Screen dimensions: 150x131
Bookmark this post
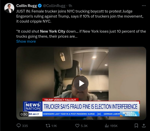(136, 126)
